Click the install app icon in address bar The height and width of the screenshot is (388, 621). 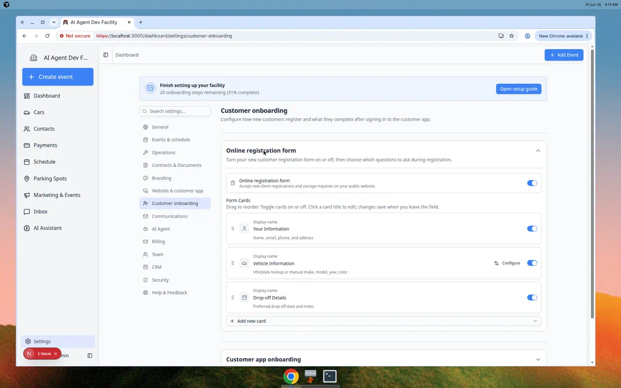(501, 36)
